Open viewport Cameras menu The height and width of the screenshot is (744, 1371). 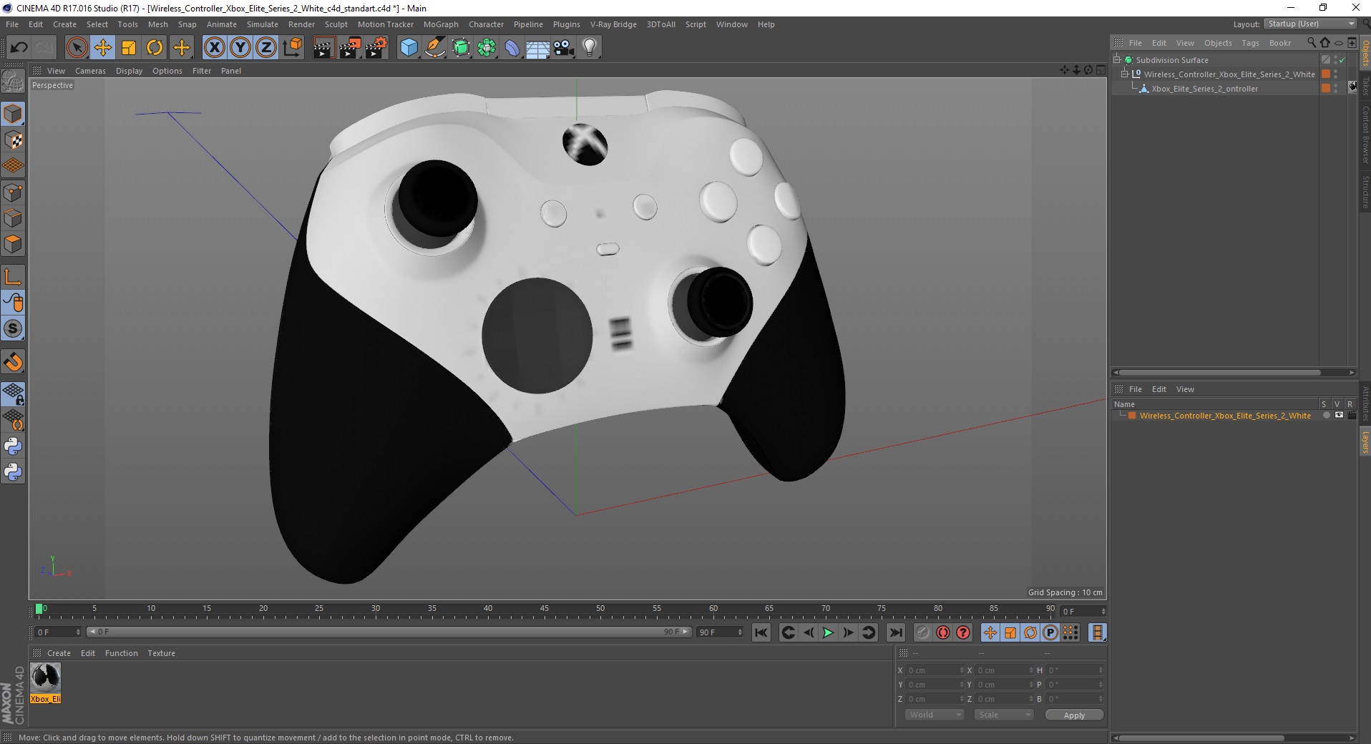(x=90, y=71)
